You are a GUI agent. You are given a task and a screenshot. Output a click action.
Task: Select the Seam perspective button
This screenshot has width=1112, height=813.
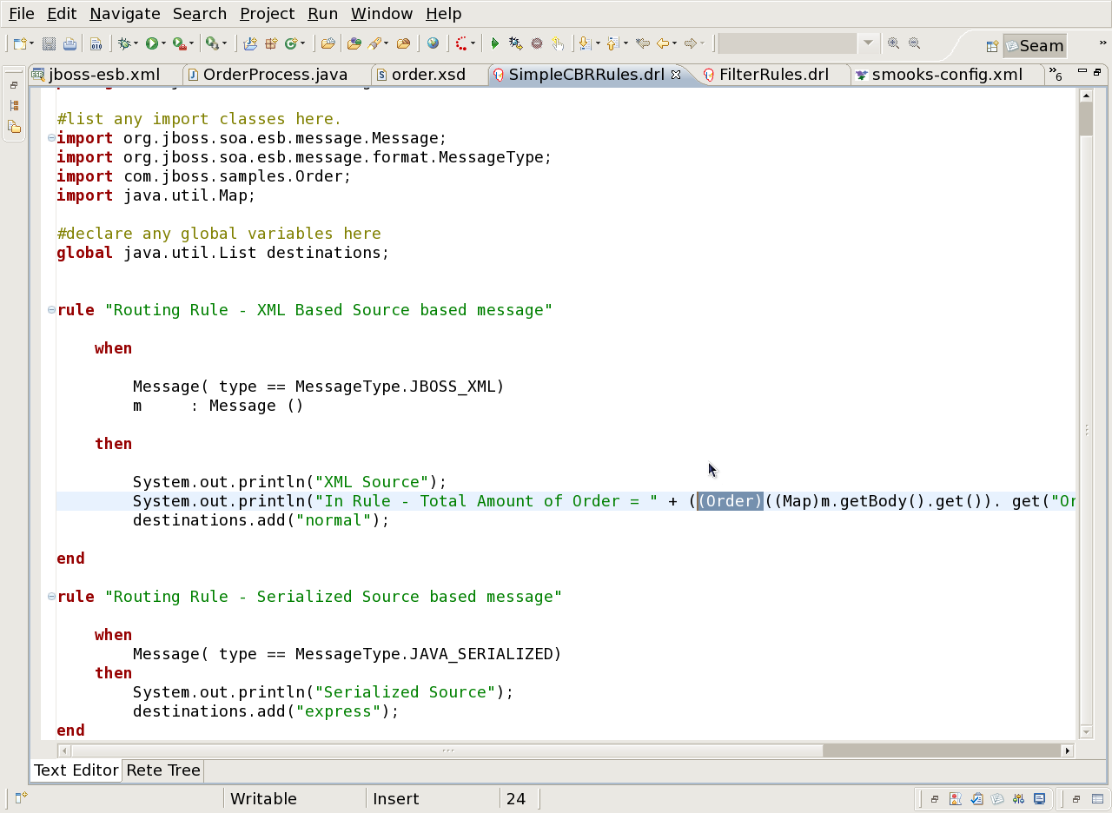1034,46
